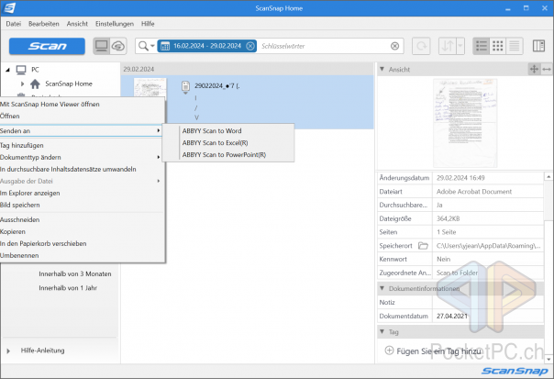The image size is (554, 379).
Task: Click scroll up arrow in properties panel
Action: coord(548,176)
